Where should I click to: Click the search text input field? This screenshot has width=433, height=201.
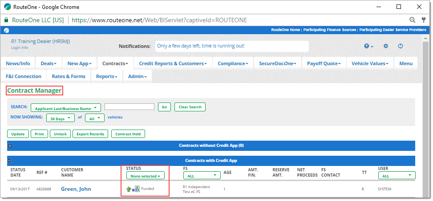(129, 106)
